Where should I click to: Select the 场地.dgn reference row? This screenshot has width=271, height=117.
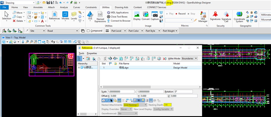click(x=150, y=67)
